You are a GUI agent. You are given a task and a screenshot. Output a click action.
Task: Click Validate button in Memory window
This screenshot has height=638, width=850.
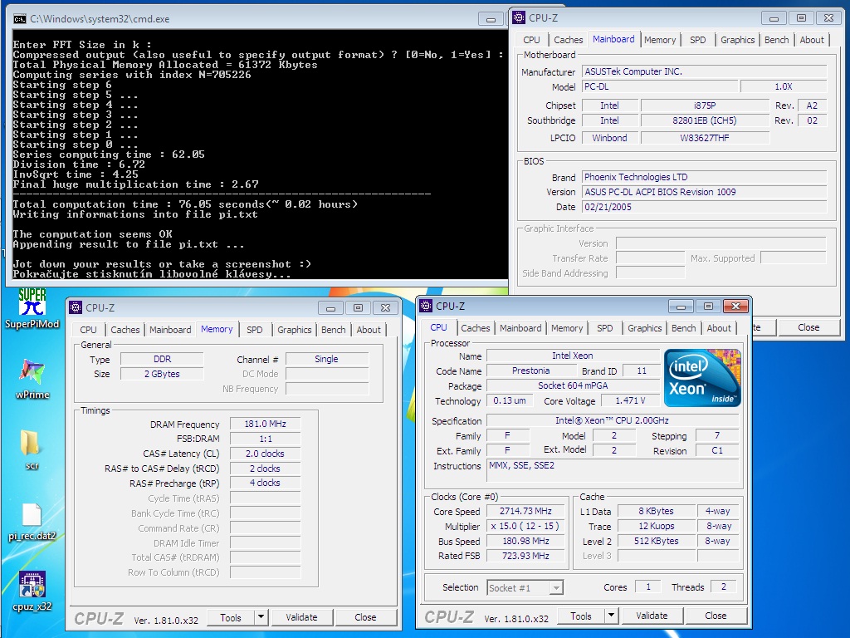point(301,617)
